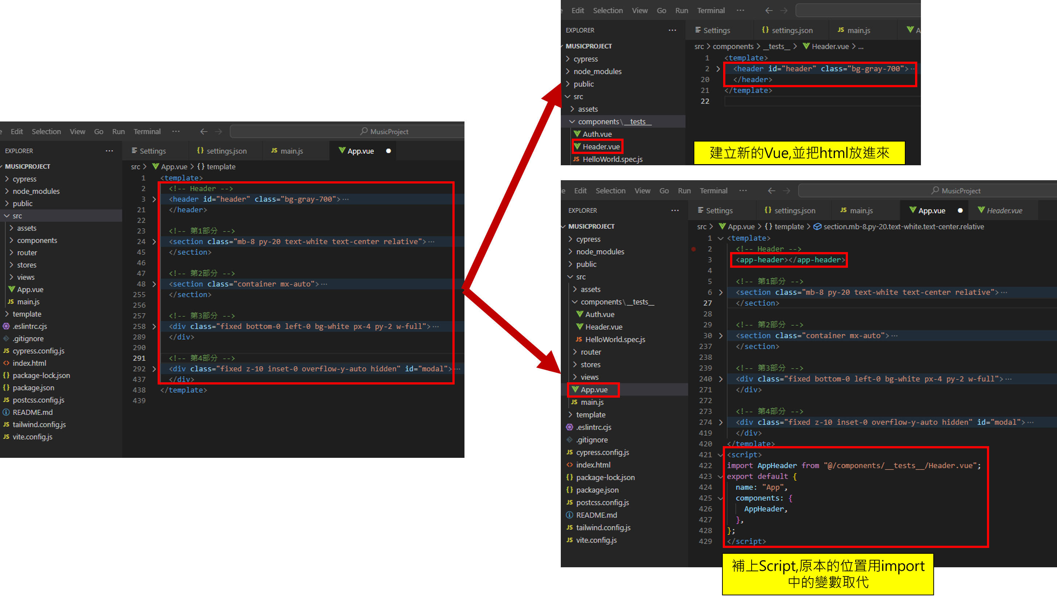The width and height of the screenshot is (1057, 599).
Task: Fold components object at line 425, bottom-right window
Action: [x=721, y=498]
